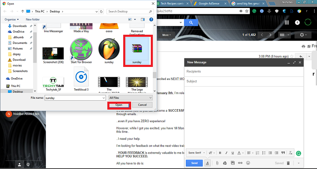Viewport: 317px width, 169px height.
Task: Click the remove formatting icon
Action: coord(291,153)
